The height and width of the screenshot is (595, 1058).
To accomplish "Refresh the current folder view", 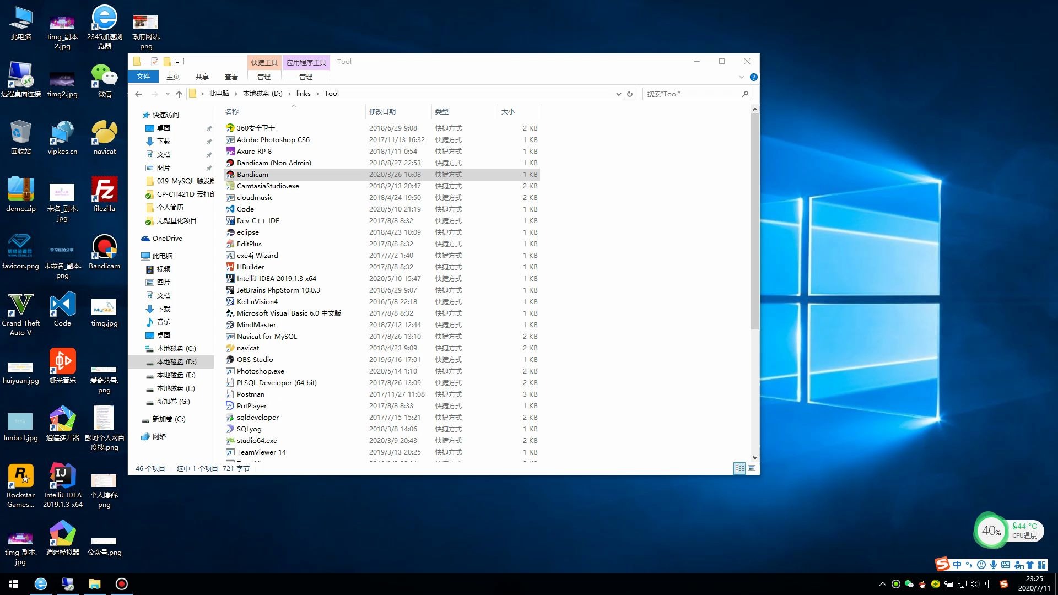I will tap(630, 94).
